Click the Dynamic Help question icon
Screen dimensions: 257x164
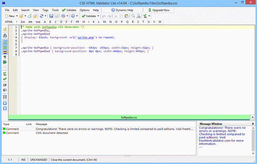coord(113,10)
